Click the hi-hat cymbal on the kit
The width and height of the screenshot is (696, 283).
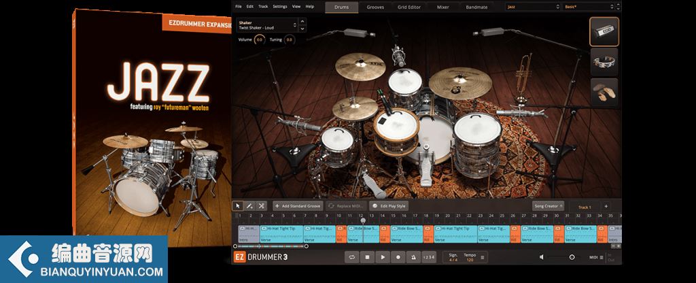[355, 109]
